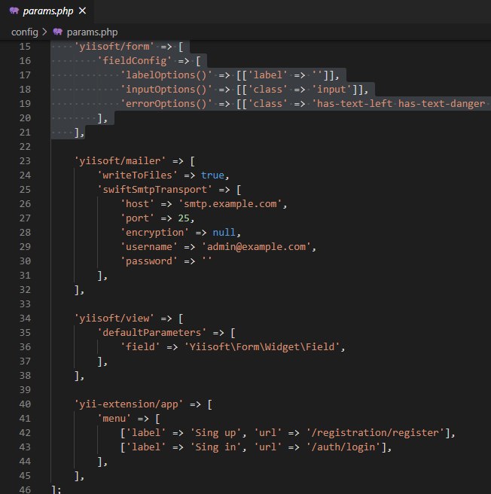491x494 pixels.
Task: Click port value 25
Action: [x=184, y=218]
